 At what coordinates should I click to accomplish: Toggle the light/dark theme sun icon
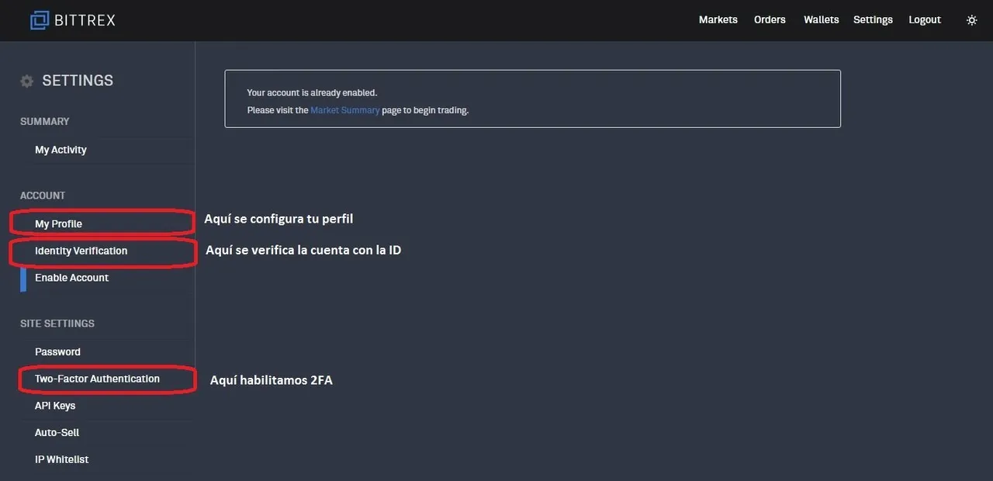coord(971,20)
